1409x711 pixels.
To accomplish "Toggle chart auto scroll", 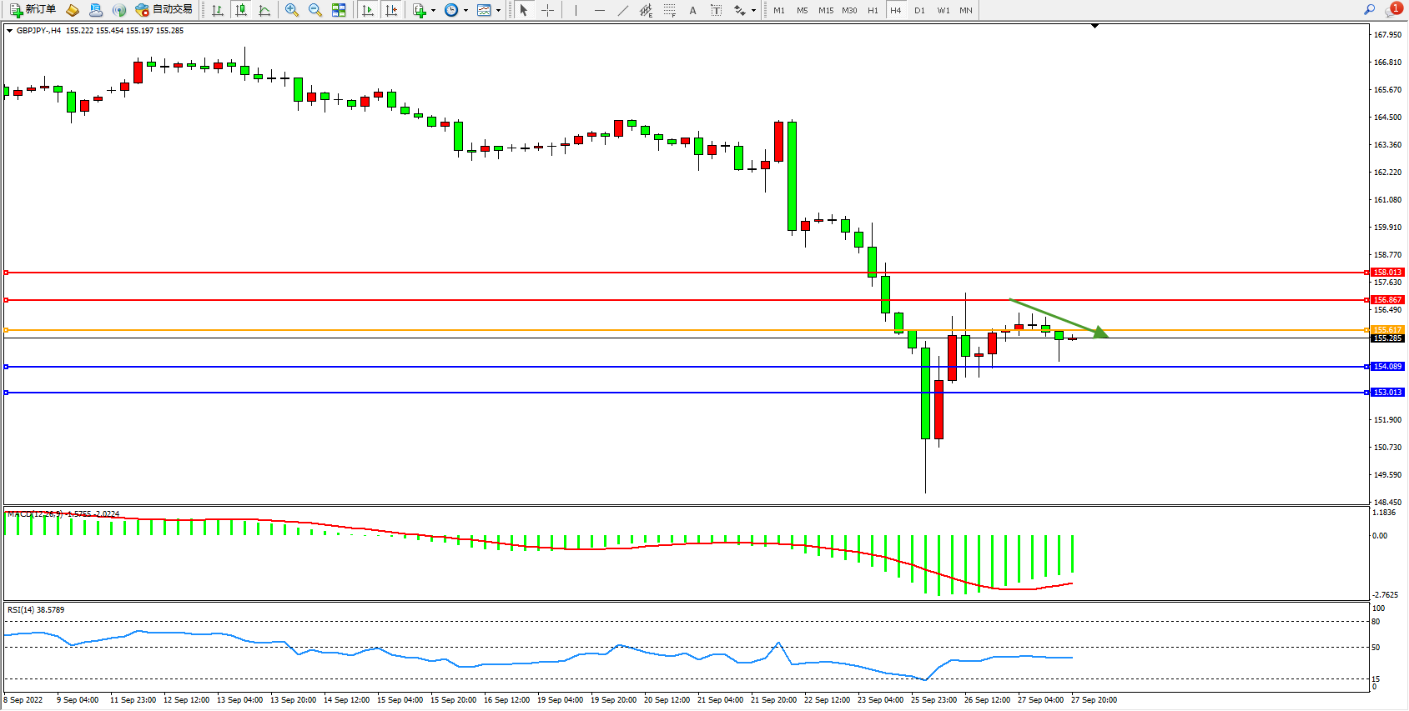I will click(367, 10).
